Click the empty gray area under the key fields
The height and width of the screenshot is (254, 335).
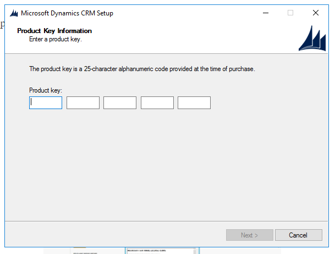click(165, 165)
